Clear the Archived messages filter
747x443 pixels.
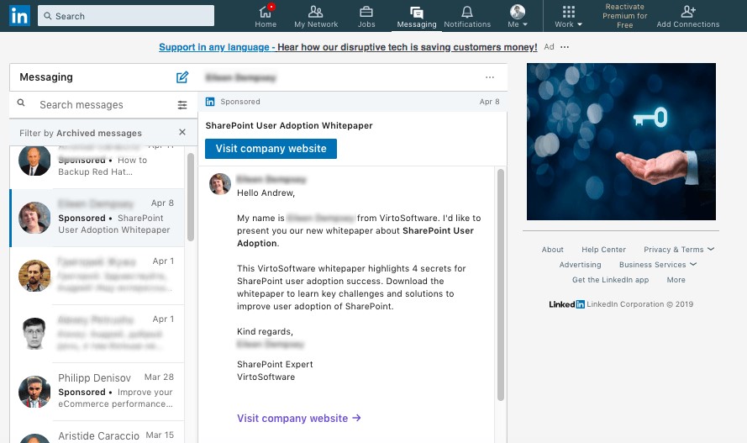click(x=182, y=132)
